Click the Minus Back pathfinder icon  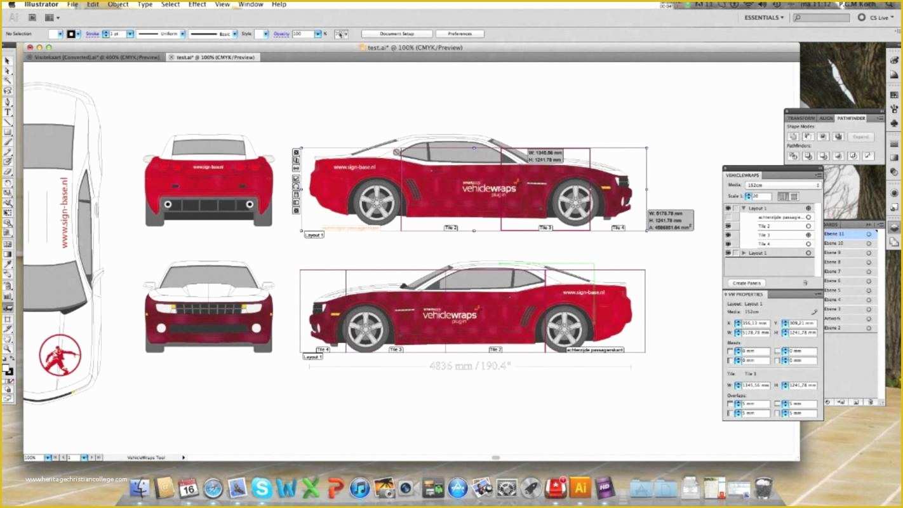click(x=869, y=156)
